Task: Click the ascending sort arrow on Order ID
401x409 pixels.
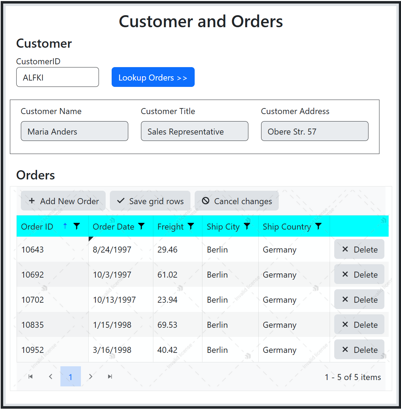Action: point(65,226)
